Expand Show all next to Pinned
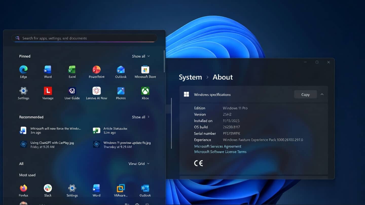The image size is (365, 205). click(141, 56)
